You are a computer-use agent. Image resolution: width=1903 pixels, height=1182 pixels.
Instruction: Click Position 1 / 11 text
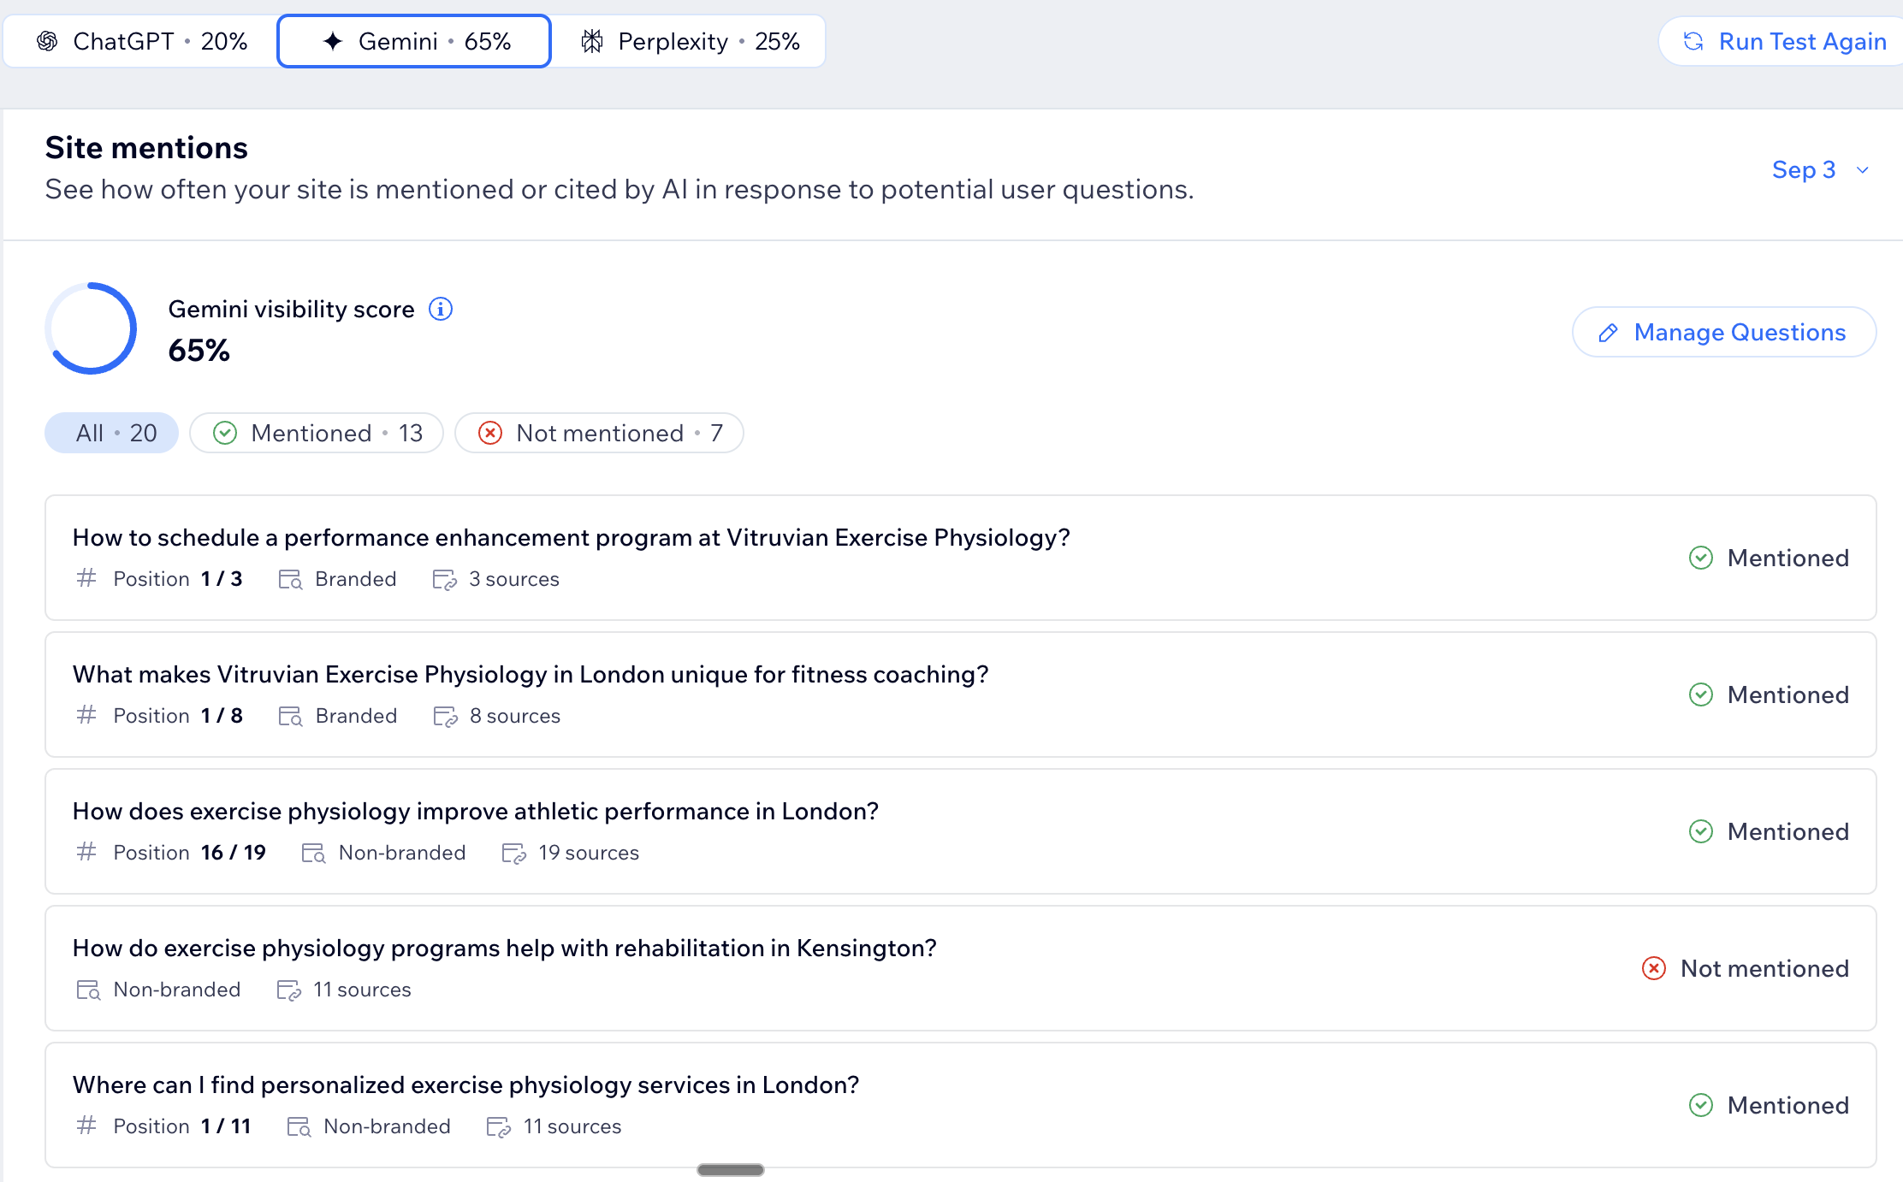click(x=182, y=1126)
